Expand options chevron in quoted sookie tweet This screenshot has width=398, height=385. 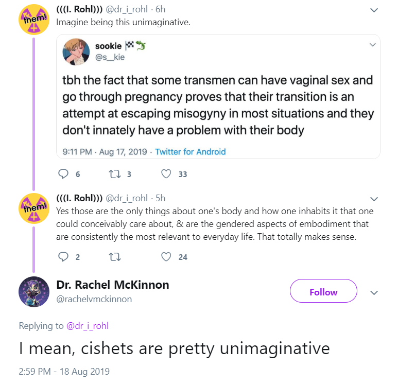372,45
